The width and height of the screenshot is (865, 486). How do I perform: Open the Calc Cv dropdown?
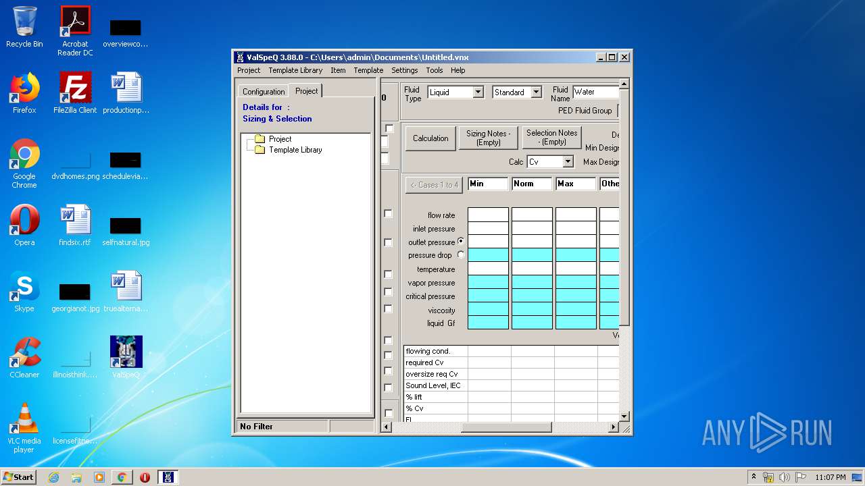[568, 162]
